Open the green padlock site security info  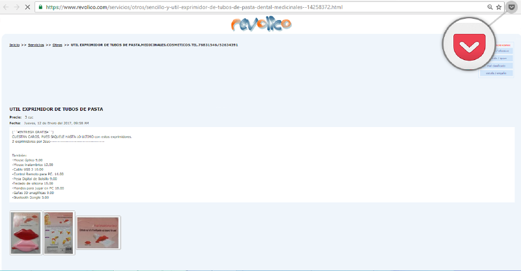40,7
